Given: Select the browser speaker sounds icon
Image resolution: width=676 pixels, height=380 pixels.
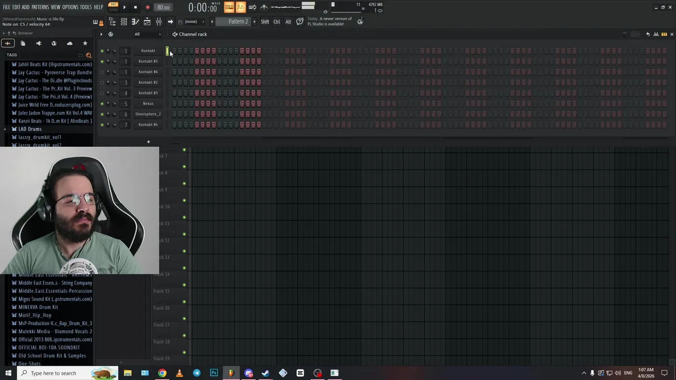Looking at the screenshot, I should click(x=39, y=43).
